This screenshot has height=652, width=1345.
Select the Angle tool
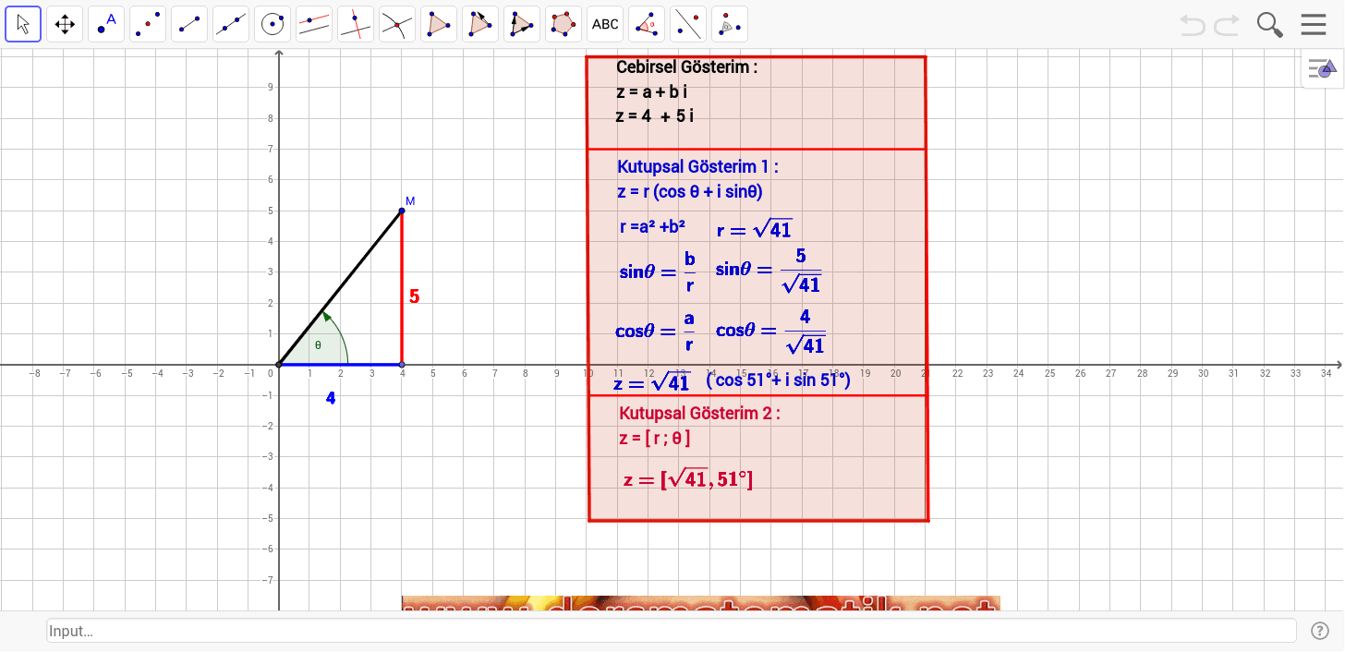647,24
